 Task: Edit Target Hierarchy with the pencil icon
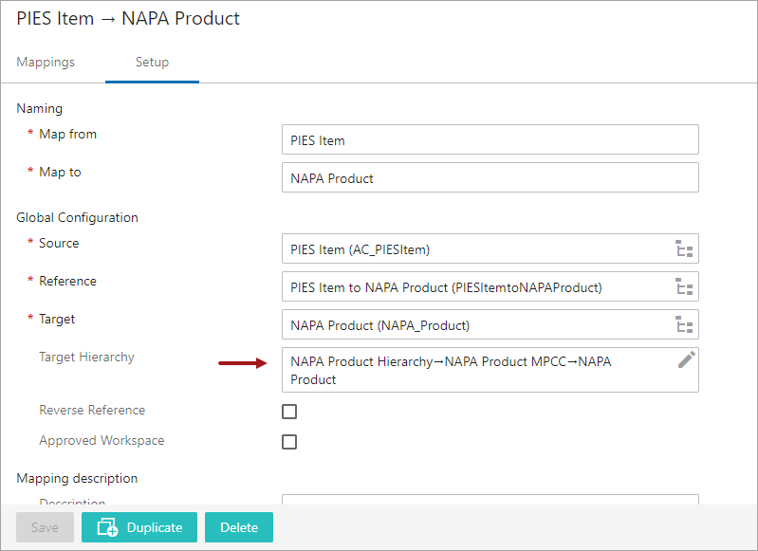[x=686, y=359]
